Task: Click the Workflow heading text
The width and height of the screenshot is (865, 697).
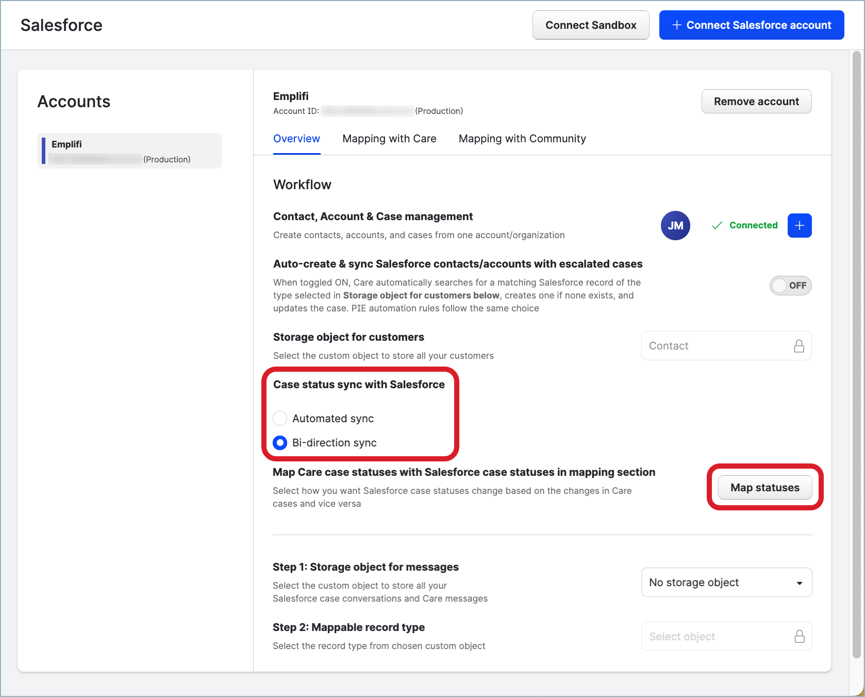Action: pos(302,185)
